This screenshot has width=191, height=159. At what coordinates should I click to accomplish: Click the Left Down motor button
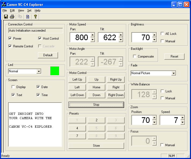tap(77, 95)
